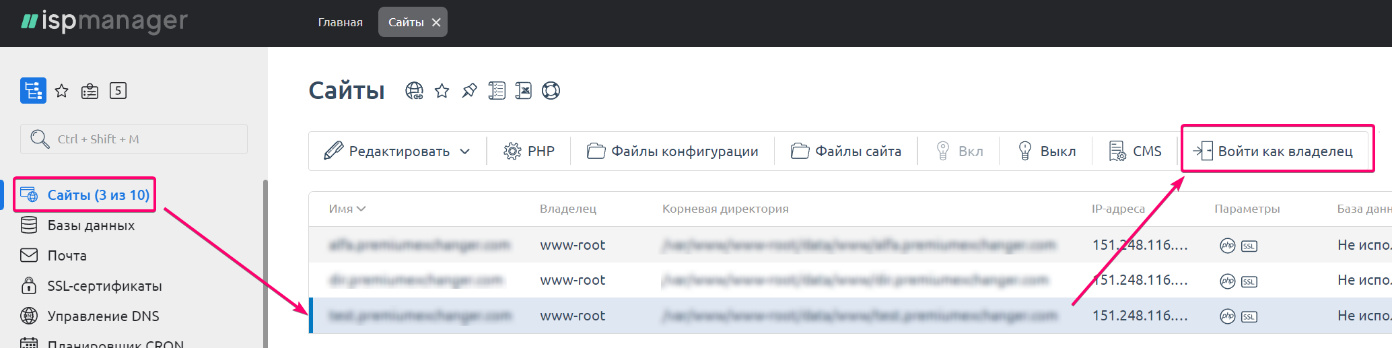Show favorites using sidebar star icon

pos(62,91)
